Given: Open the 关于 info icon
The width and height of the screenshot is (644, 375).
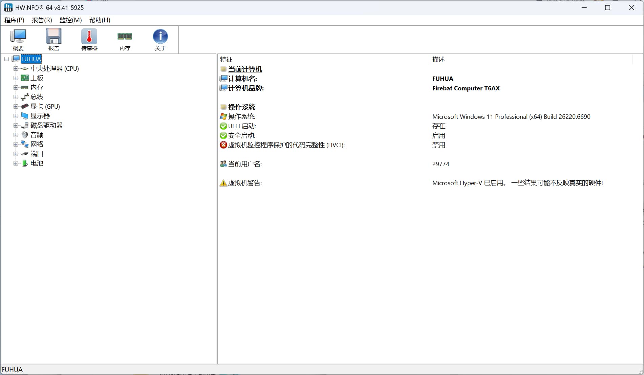Looking at the screenshot, I should [x=160, y=36].
